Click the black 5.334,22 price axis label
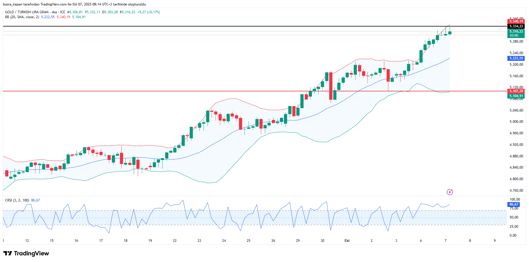Viewport: 529px width, 262px height. pos(516,26)
